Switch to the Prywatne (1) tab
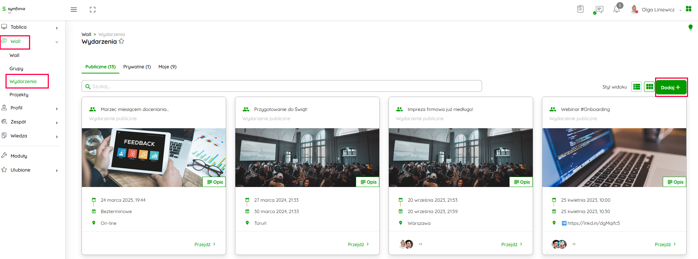This screenshot has width=698, height=259. click(137, 67)
